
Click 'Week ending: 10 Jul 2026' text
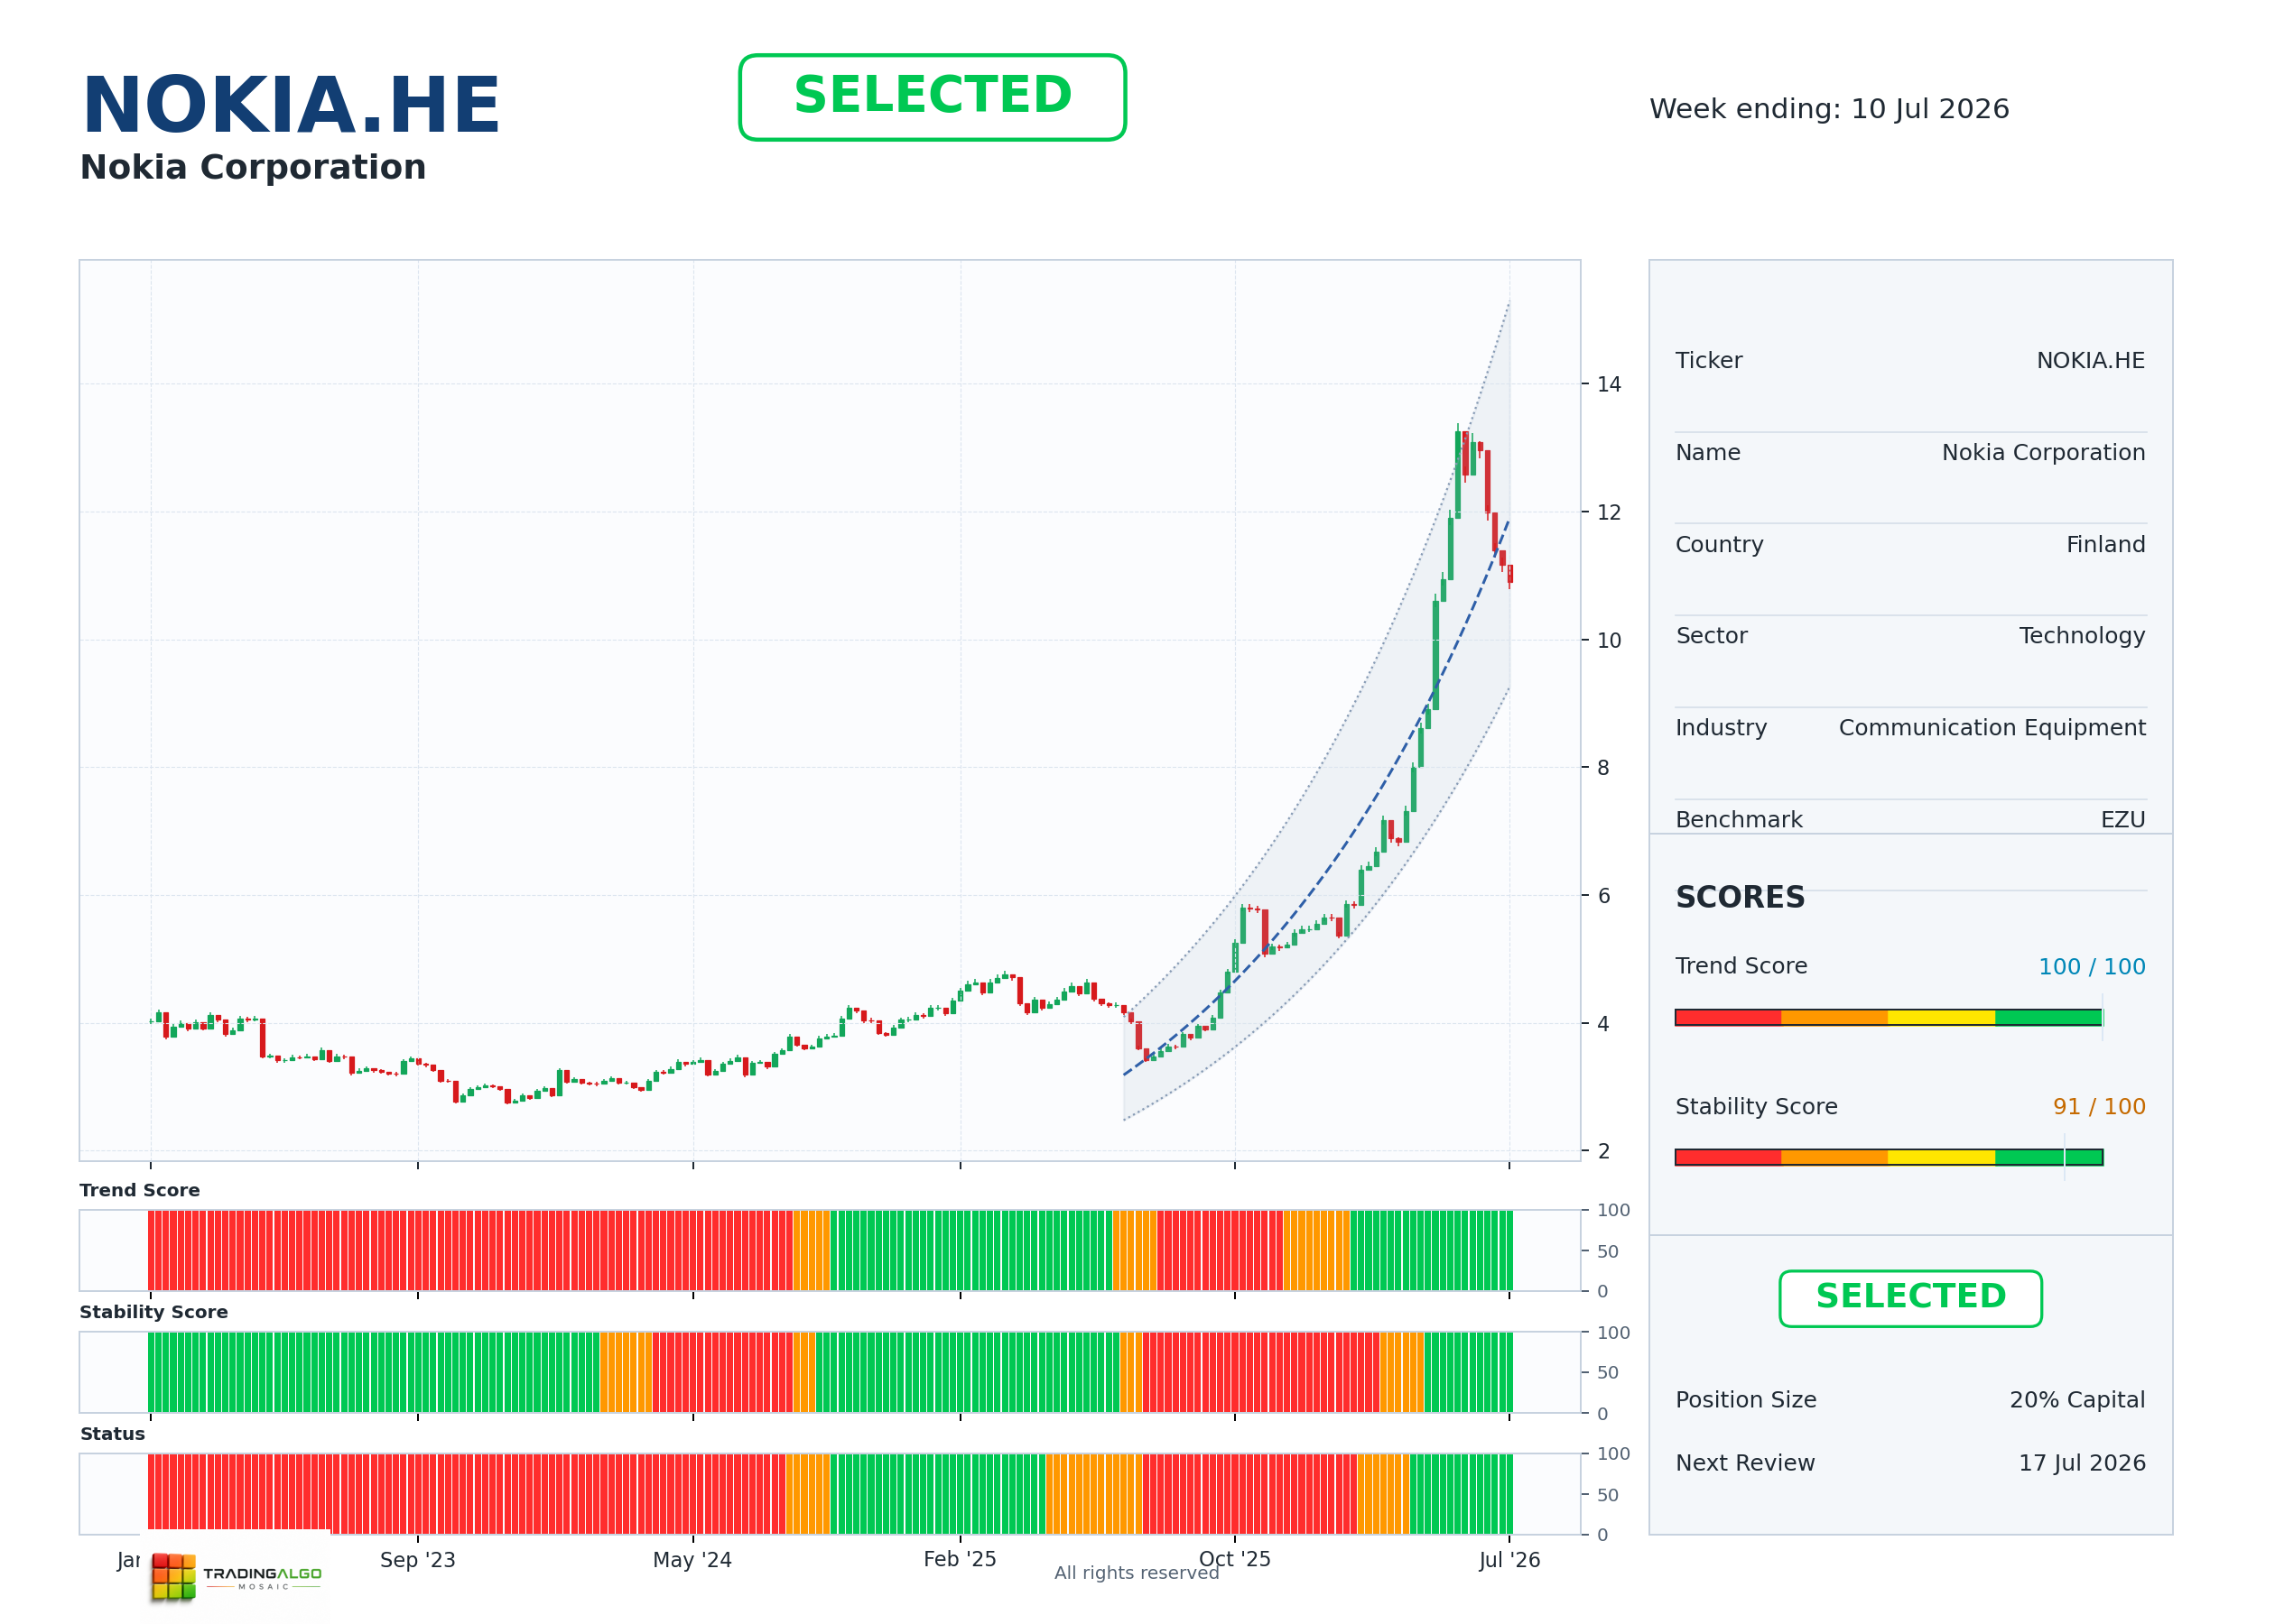click(x=1829, y=109)
